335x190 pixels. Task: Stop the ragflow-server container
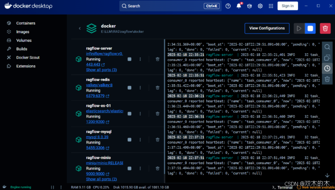pyautogui.click(x=129, y=59)
